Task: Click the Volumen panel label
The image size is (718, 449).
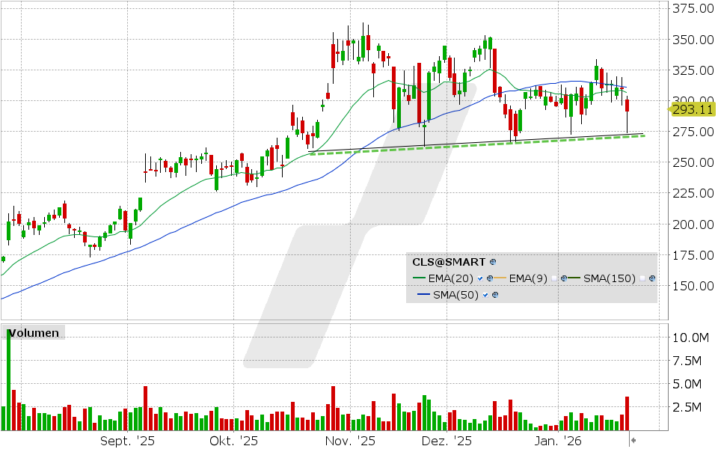Action: 34,333
